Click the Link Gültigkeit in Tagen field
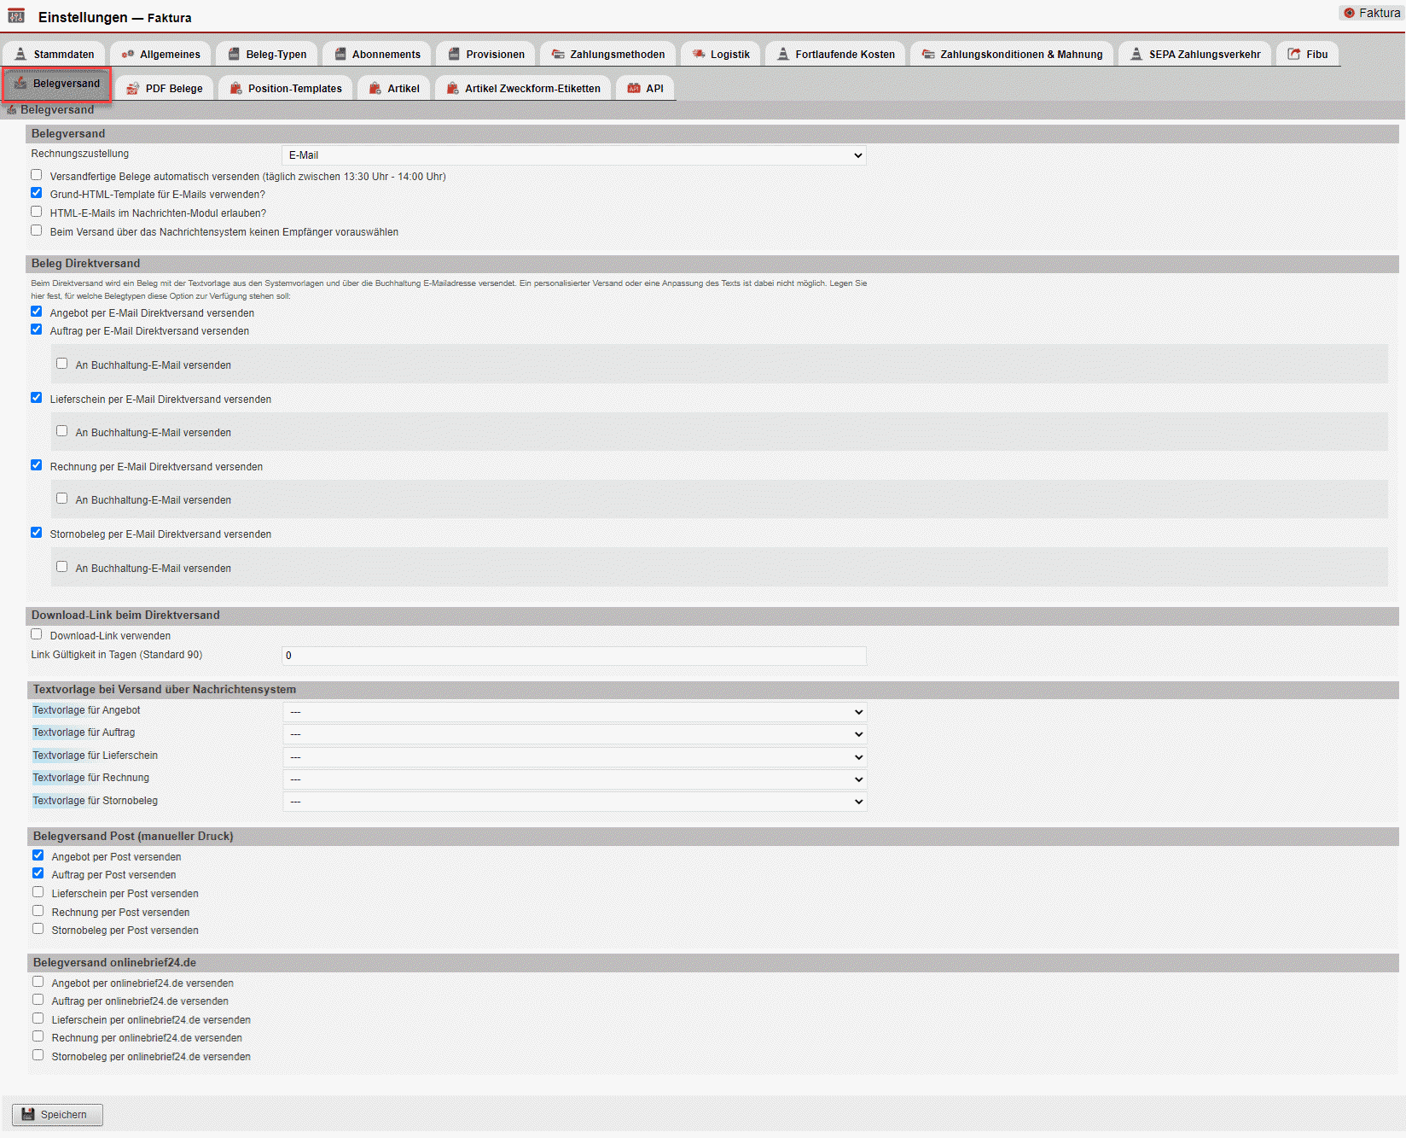1406x1138 pixels. [x=573, y=656]
